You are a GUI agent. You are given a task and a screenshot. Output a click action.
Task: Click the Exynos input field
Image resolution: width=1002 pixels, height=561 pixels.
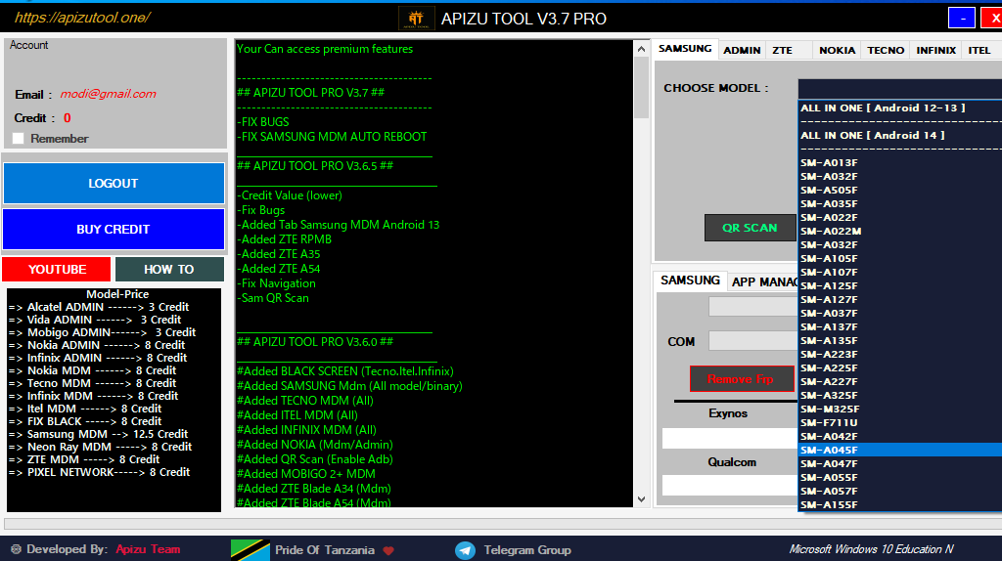pos(730,439)
